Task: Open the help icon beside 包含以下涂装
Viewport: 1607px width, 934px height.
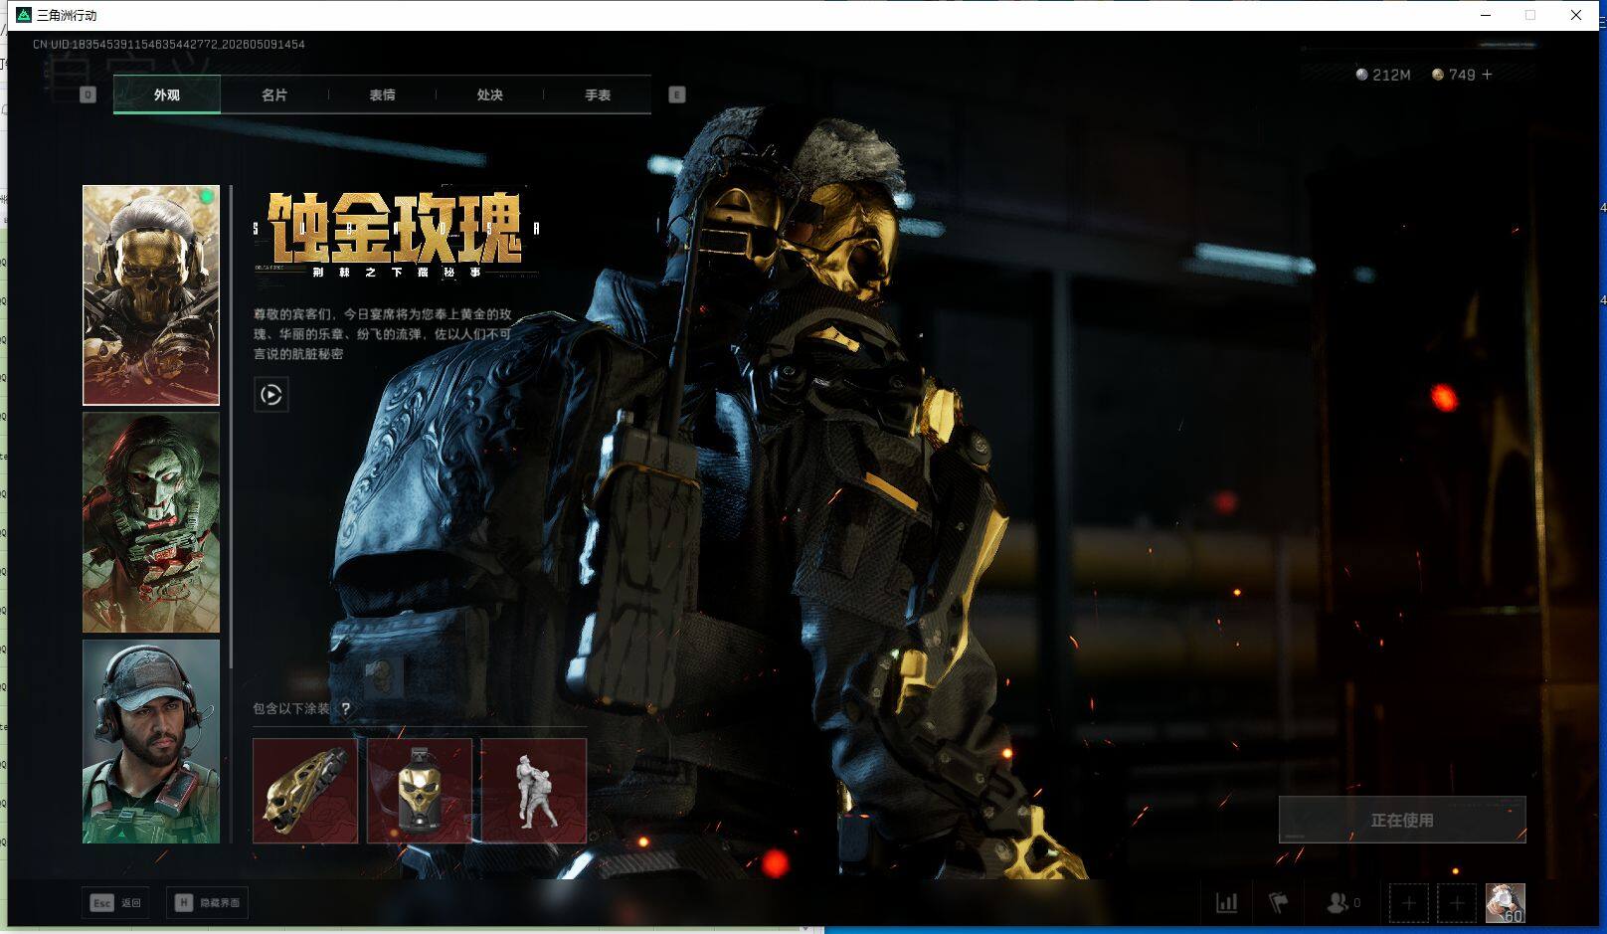Action: [346, 709]
